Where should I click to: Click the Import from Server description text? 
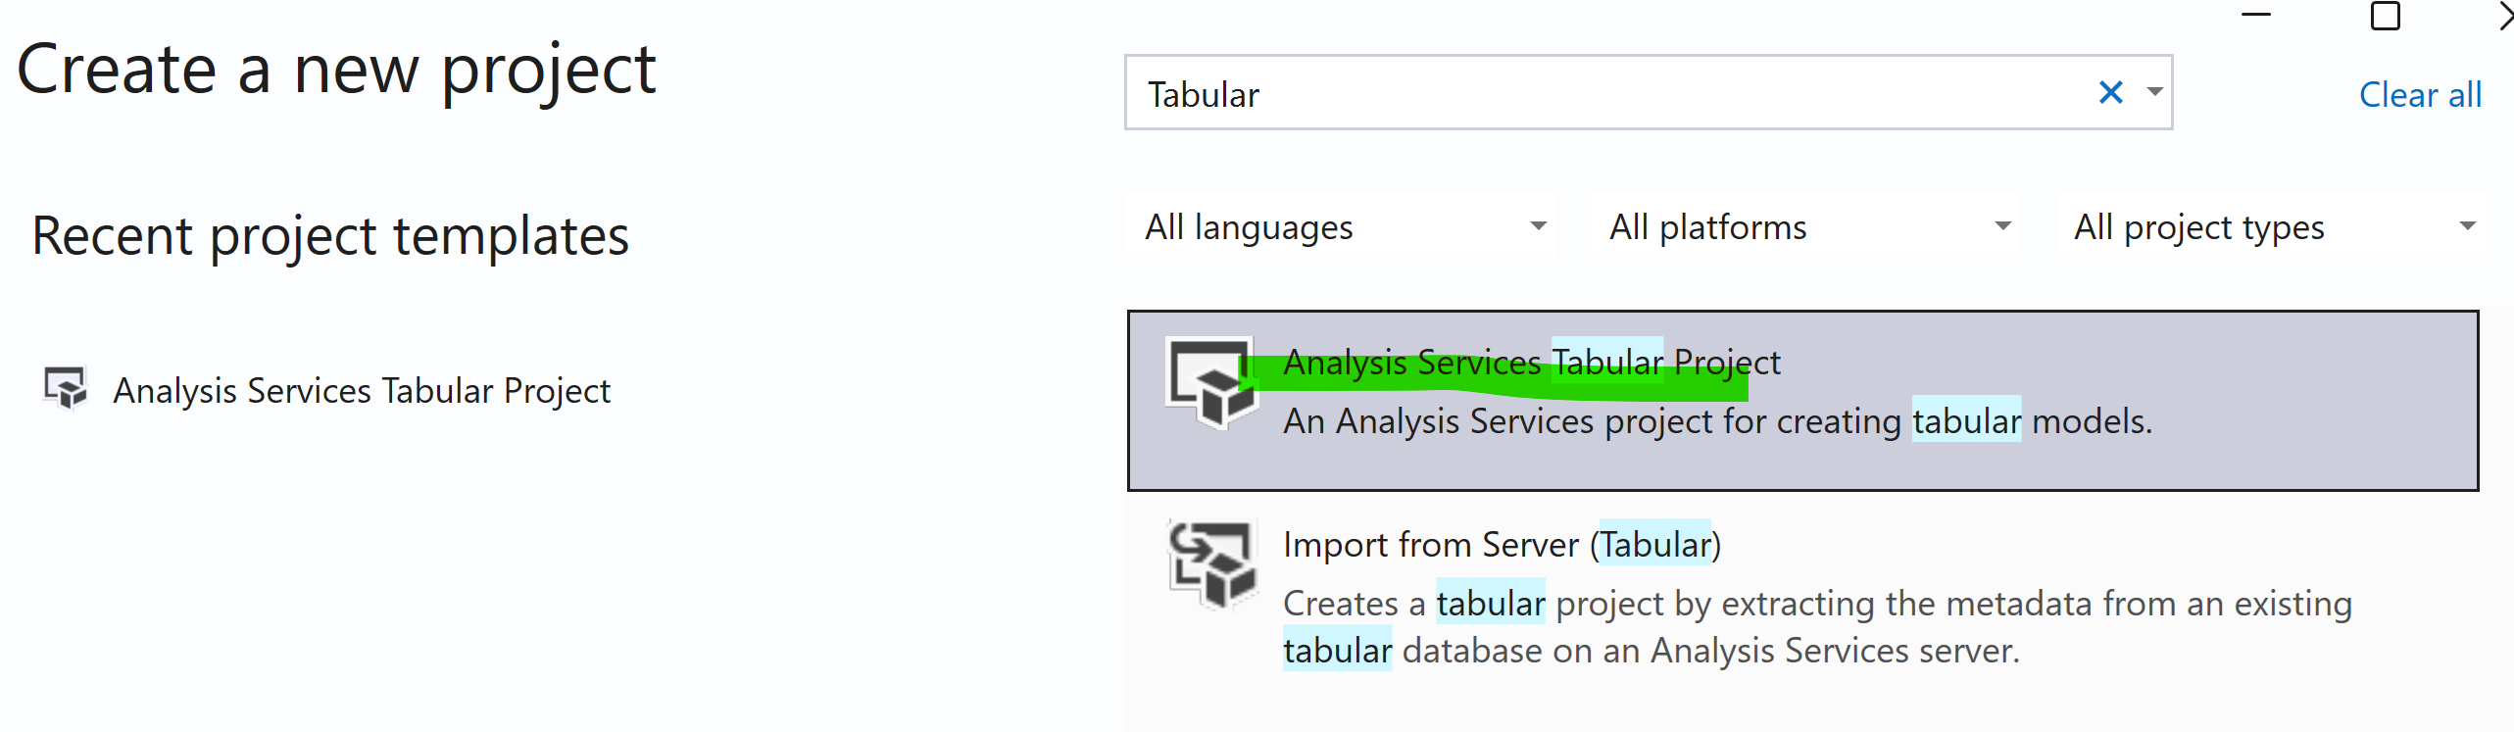click(1817, 626)
